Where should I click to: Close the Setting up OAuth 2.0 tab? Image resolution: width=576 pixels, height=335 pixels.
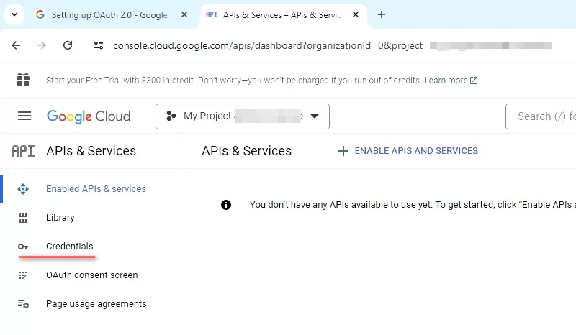184,14
